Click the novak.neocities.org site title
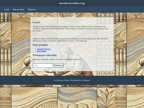Image resolution: width=144 pixels, height=108 pixels. [x=72, y=3]
